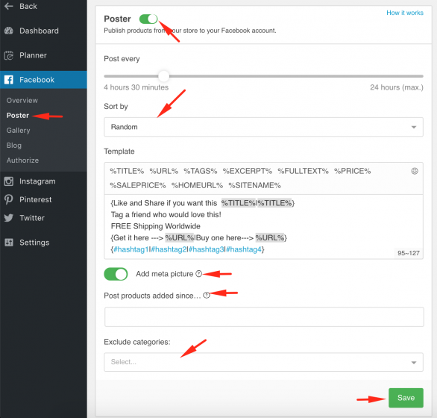Focus the Post products added since field
This screenshot has height=418, width=437.
(264, 317)
